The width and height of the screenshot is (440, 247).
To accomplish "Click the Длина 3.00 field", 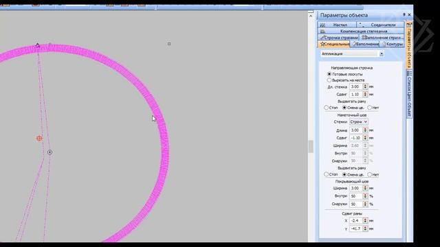I will 356,130.
